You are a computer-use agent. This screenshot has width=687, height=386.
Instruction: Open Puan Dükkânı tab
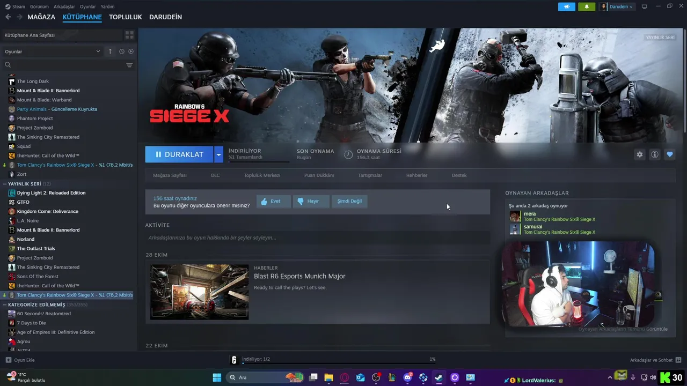[319, 175]
